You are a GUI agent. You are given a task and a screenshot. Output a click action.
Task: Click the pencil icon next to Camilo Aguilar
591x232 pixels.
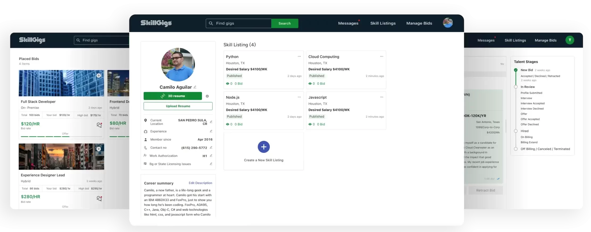click(195, 87)
